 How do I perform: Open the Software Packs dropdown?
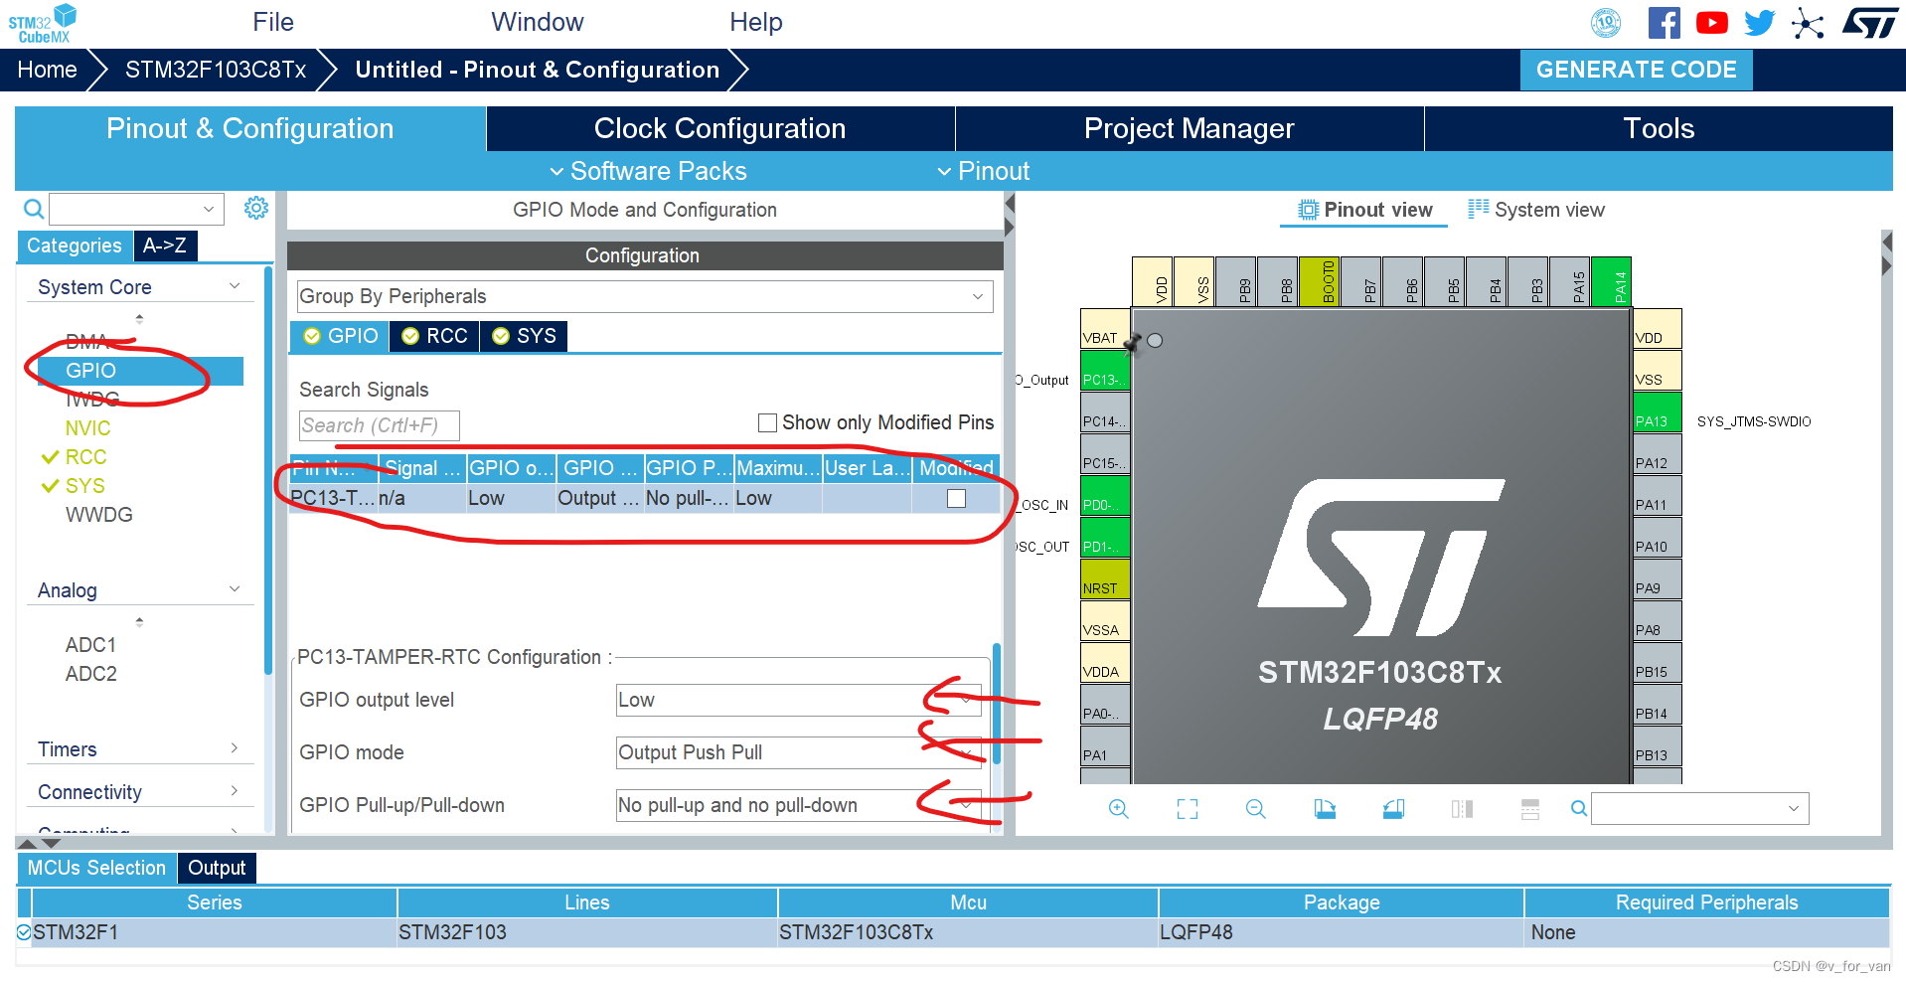(648, 171)
